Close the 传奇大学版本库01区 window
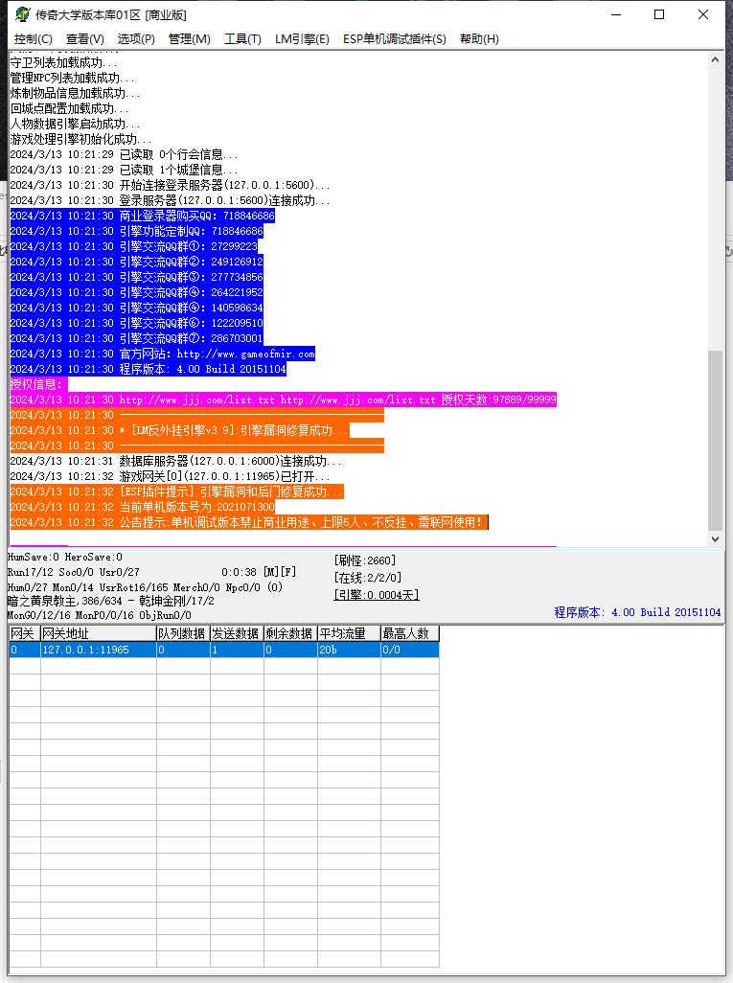Screen dimensions: 733x983 (x=703, y=14)
